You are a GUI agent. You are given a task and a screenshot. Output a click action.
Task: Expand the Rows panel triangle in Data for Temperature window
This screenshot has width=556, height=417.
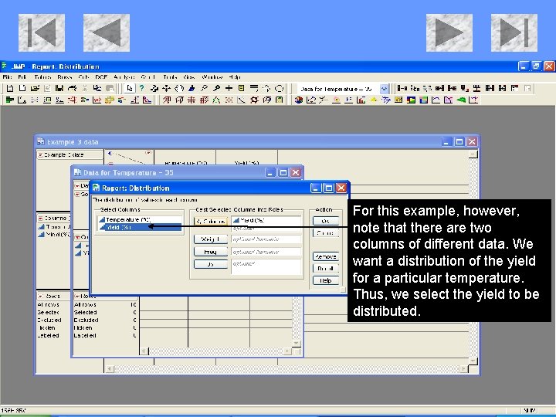click(77, 296)
